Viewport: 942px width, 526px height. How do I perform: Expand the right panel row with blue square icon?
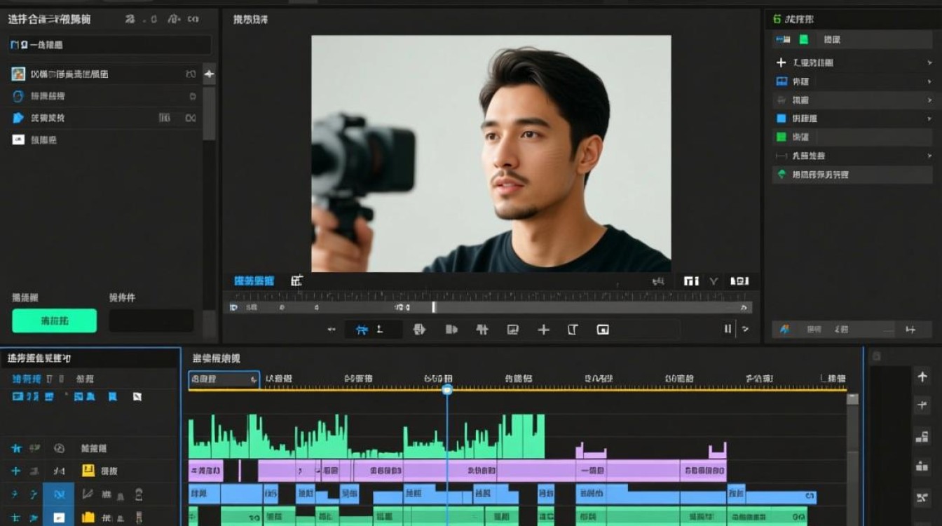pos(852,119)
